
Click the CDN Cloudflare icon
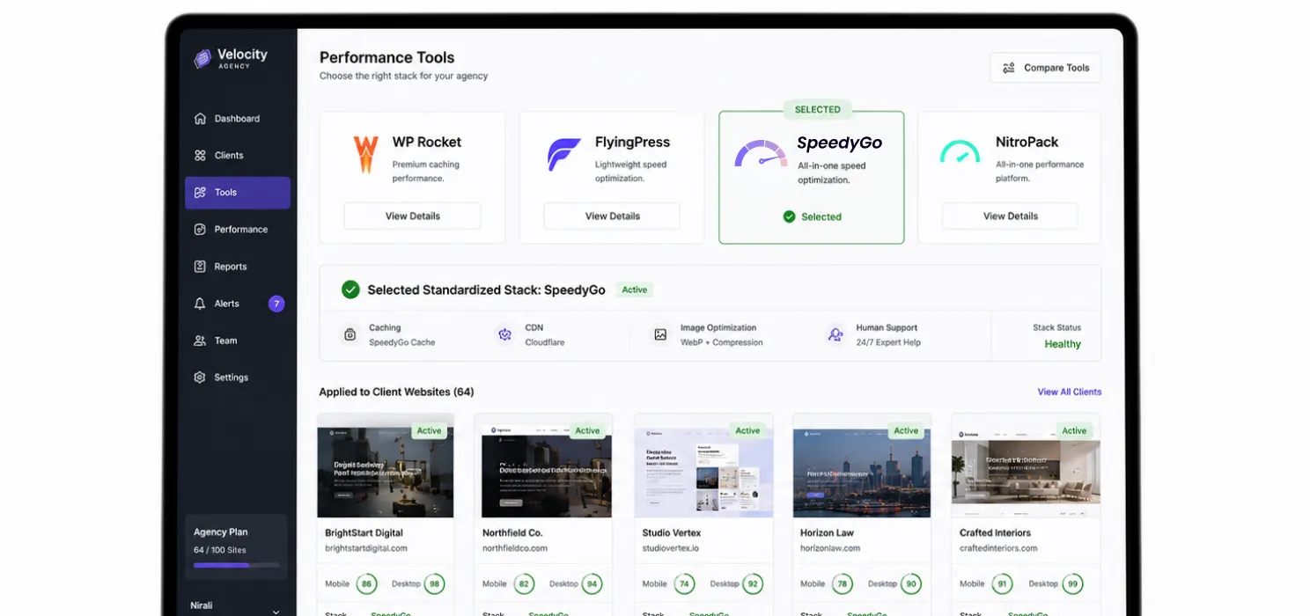[x=504, y=334]
